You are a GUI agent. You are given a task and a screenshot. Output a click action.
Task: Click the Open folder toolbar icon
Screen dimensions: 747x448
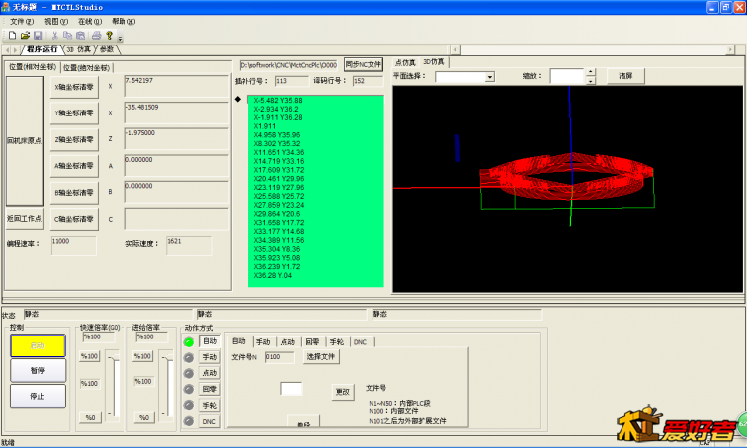click(x=25, y=35)
